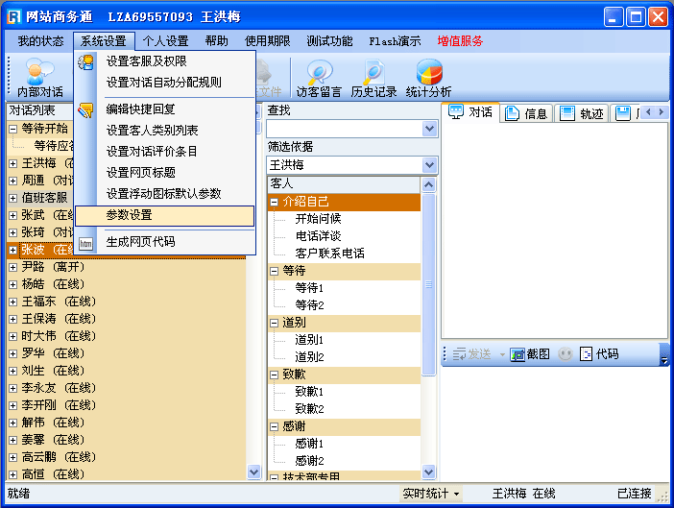This screenshot has height=508, width=674.
Task: Click the 增值服务 link
Action: pos(460,41)
